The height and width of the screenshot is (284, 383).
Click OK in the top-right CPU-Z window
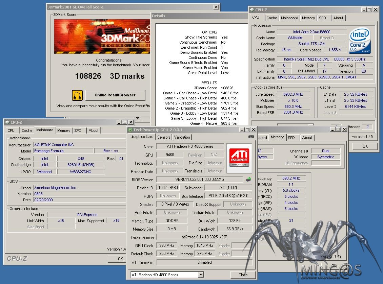365,146
